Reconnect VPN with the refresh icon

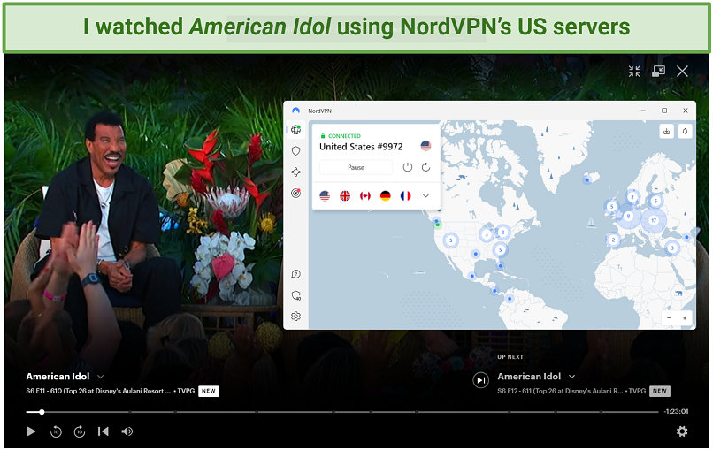tap(426, 167)
